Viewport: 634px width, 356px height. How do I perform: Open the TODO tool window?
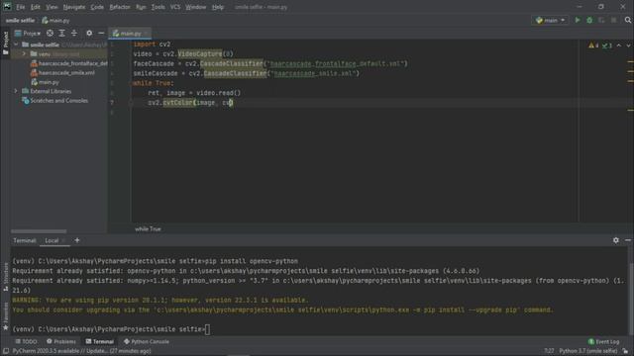point(27,341)
